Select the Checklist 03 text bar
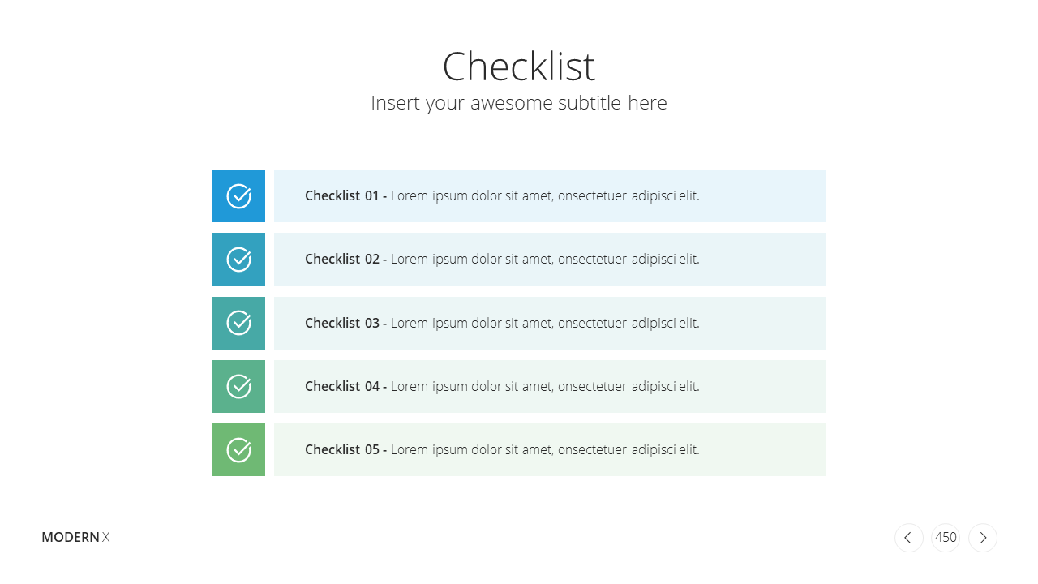The height and width of the screenshot is (584, 1038). click(550, 323)
